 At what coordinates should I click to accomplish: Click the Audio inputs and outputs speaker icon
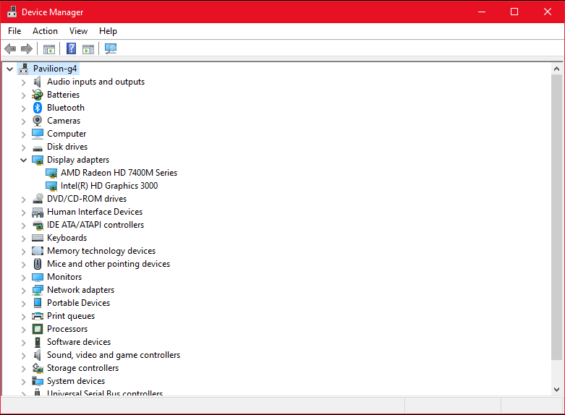pos(38,82)
